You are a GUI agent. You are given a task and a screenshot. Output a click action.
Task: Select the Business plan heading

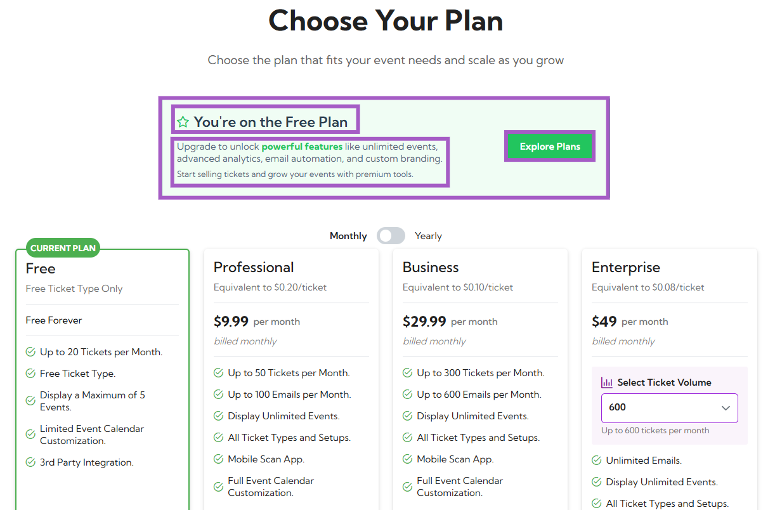(431, 267)
